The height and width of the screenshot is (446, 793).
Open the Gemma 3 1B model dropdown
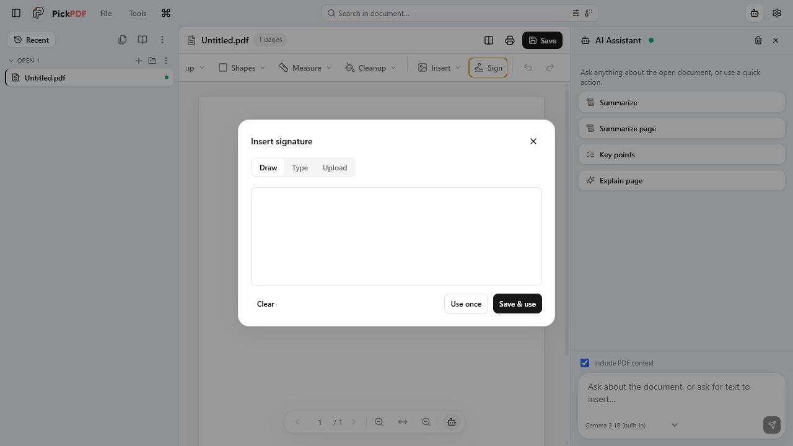coord(632,425)
